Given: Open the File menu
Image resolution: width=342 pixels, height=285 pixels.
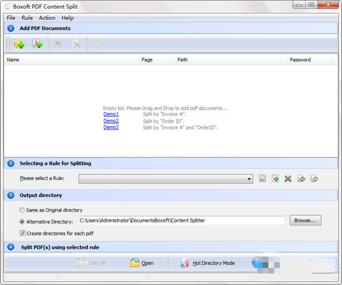Looking at the screenshot, I should click(11, 18).
